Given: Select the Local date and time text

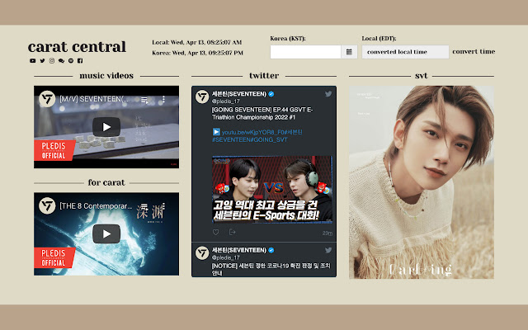Looking at the screenshot, I should pos(197,42).
